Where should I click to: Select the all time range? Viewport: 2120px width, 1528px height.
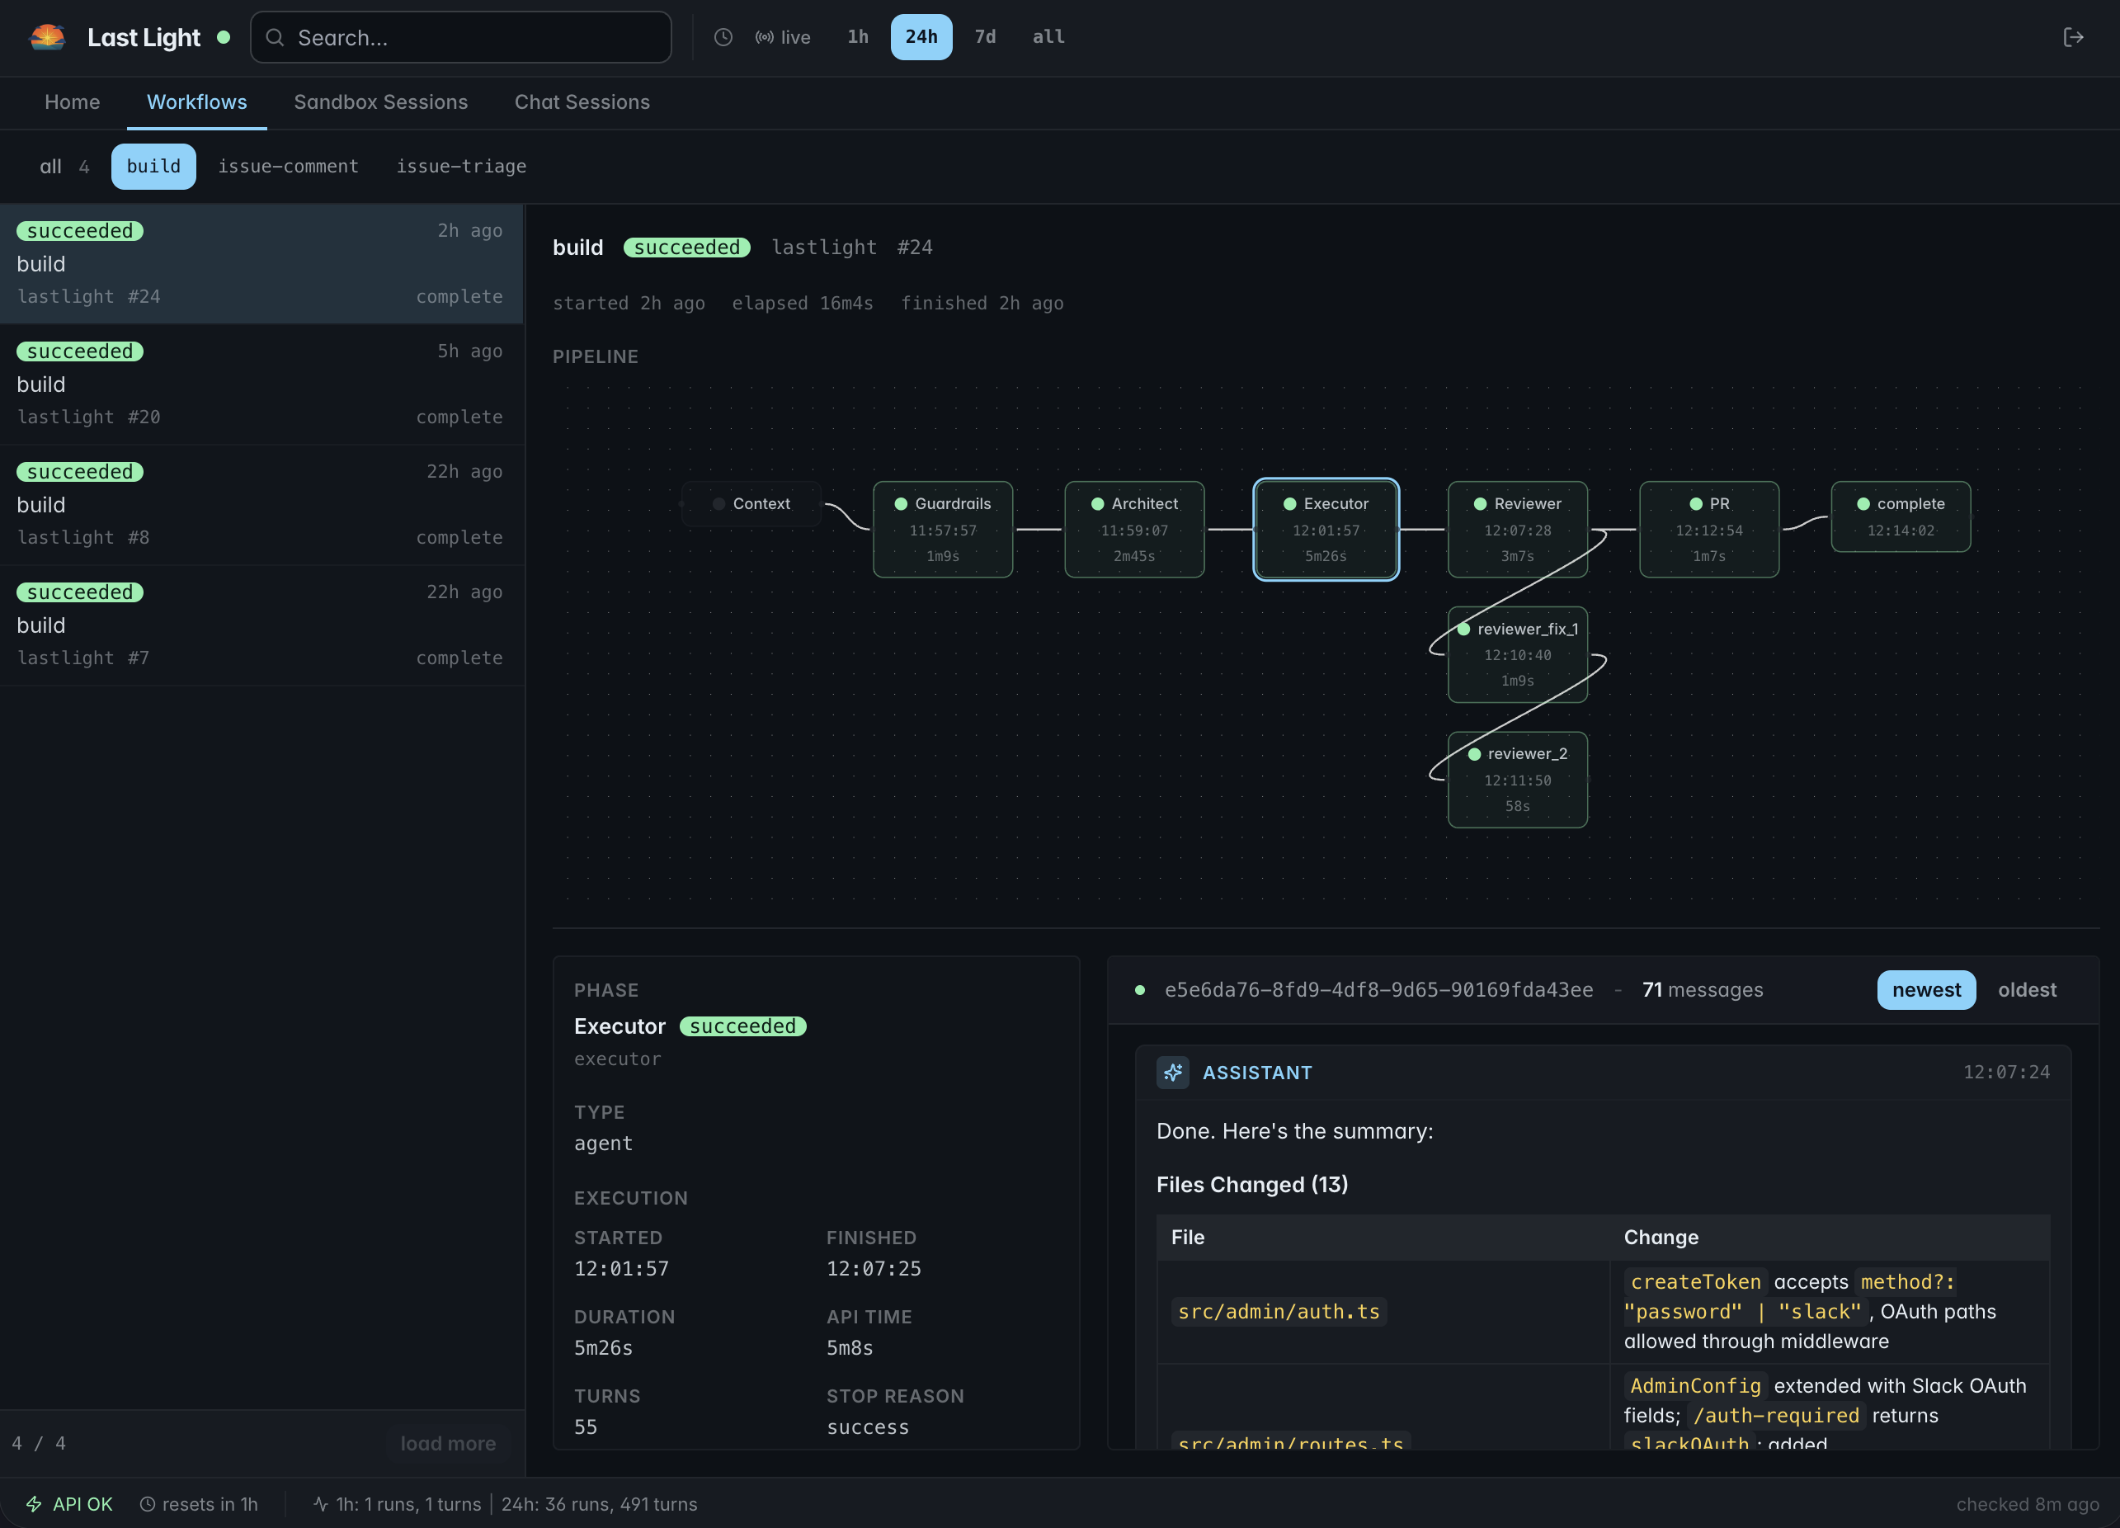pos(1048,37)
